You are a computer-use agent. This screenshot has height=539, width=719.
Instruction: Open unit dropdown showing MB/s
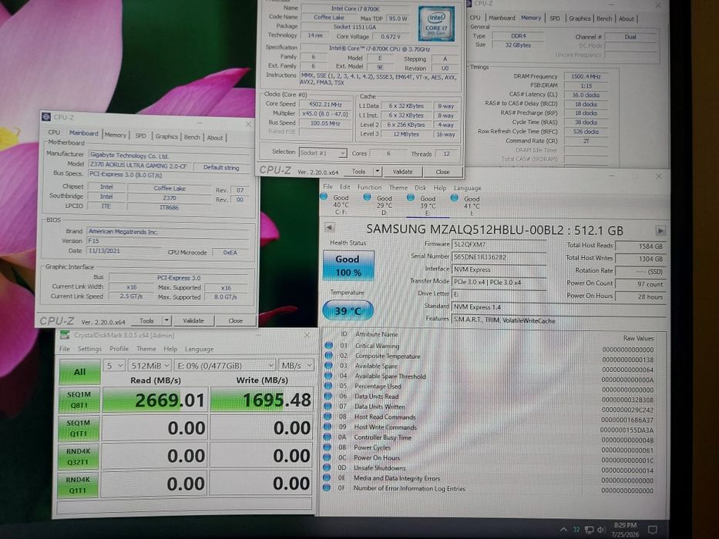[x=296, y=365]
